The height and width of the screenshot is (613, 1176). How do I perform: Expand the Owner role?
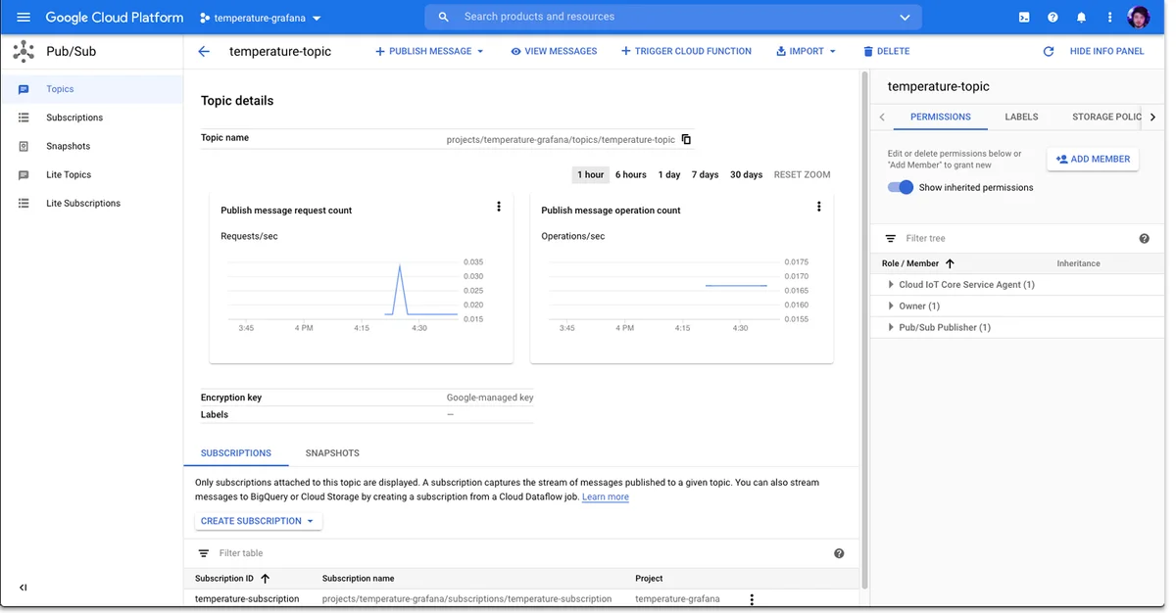[x=890, y=306]
